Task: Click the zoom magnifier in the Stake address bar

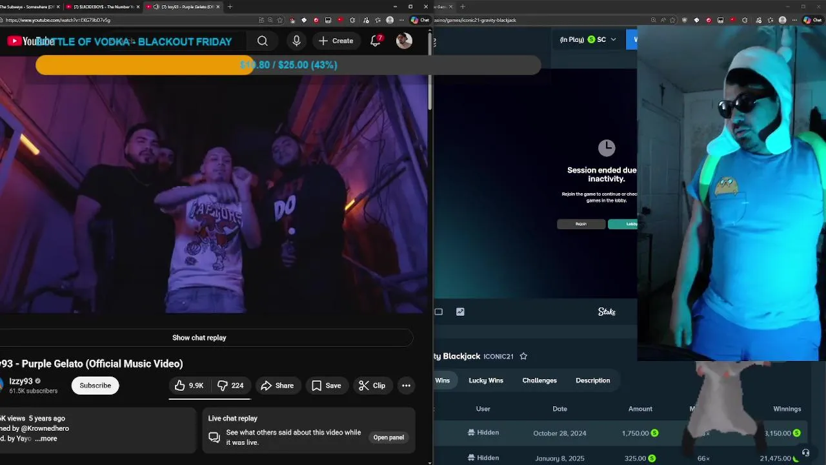Action: [653, 20]
